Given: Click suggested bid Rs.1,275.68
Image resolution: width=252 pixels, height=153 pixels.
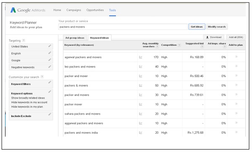Looking at the screenshot, I should [195, 132].
